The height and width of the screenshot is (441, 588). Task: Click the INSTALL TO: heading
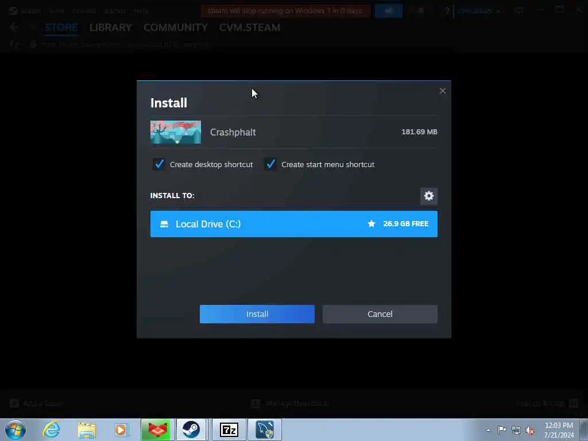pyautogui.click(x=172, y=196)
